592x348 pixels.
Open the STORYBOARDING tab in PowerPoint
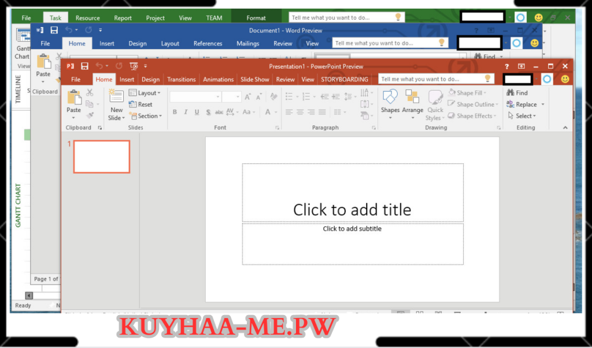point(345,79)
